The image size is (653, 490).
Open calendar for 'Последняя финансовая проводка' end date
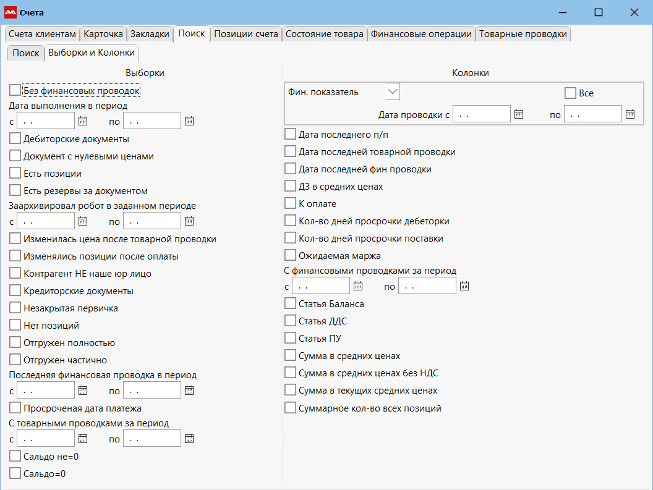point(189,391)
